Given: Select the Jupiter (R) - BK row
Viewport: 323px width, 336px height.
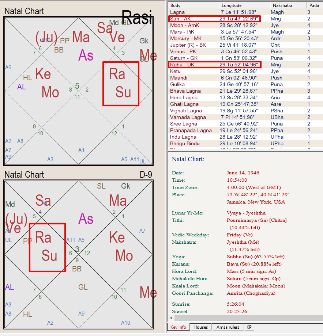Looking at the screenshot, I should tap(245, 45).
